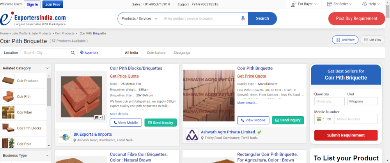
Task: Click Post Buy Requirement button
Action: [x=357, y=19]
